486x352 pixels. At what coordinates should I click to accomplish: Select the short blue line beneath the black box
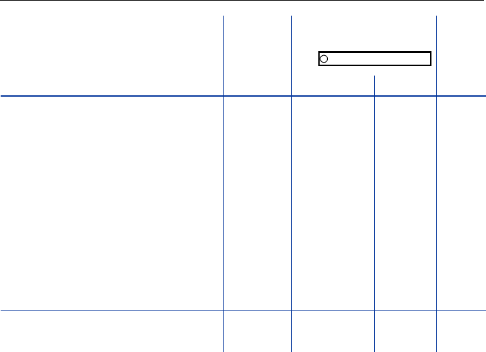(374, 85)
